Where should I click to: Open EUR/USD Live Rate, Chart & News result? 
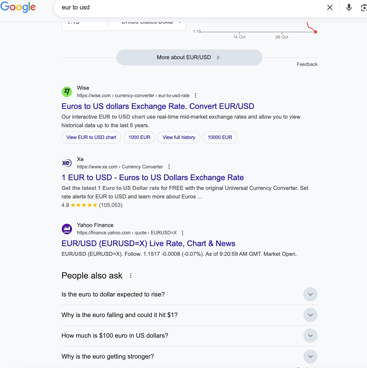pos(148,243)
